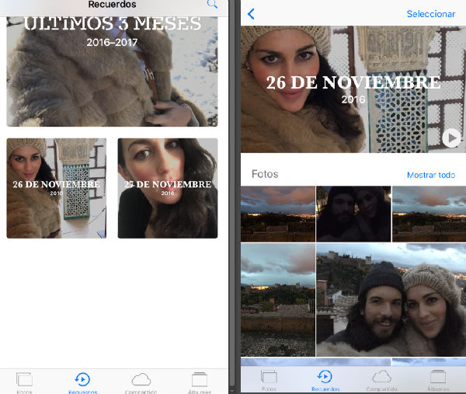Open the 26 de Noviembre memory card
The image size is (466, 394).
57,188
